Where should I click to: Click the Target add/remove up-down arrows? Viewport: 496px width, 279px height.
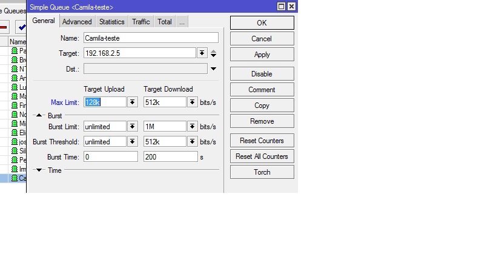[214, 53]
